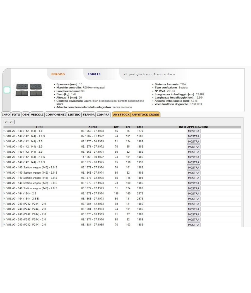Click magnifier icon for the 08.1974 - 07.1976 Volvo 240 row
Image resolution: width=251 pixels, height=293 pixels.
point(4,219)
